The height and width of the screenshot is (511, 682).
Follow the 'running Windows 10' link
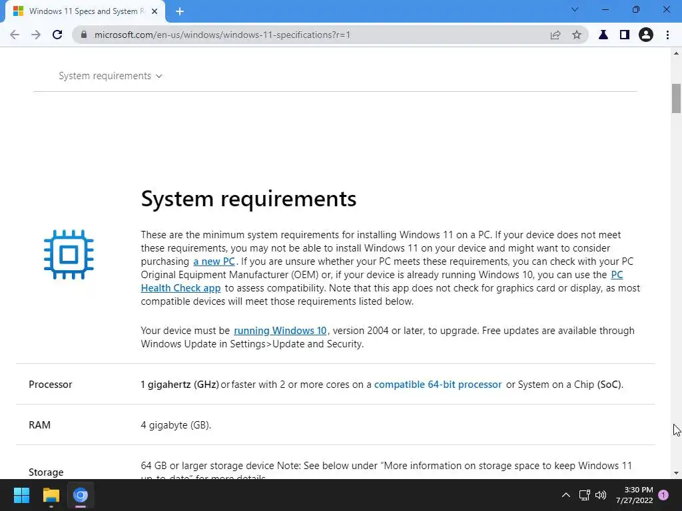point(280,331)
